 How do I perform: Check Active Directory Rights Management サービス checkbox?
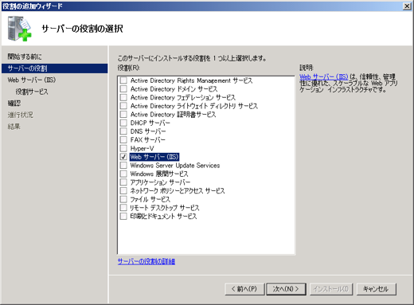click(123, 80)
